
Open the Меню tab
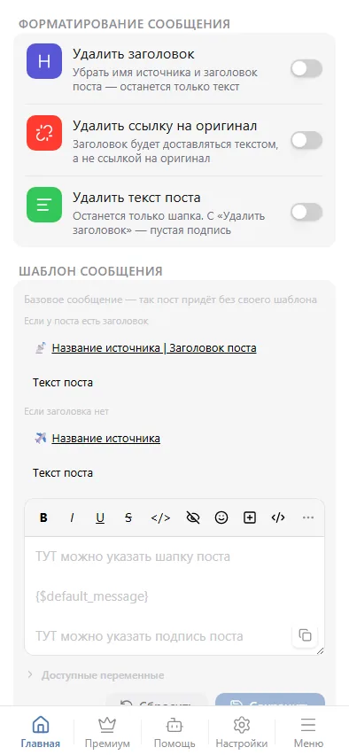[308, 731]
